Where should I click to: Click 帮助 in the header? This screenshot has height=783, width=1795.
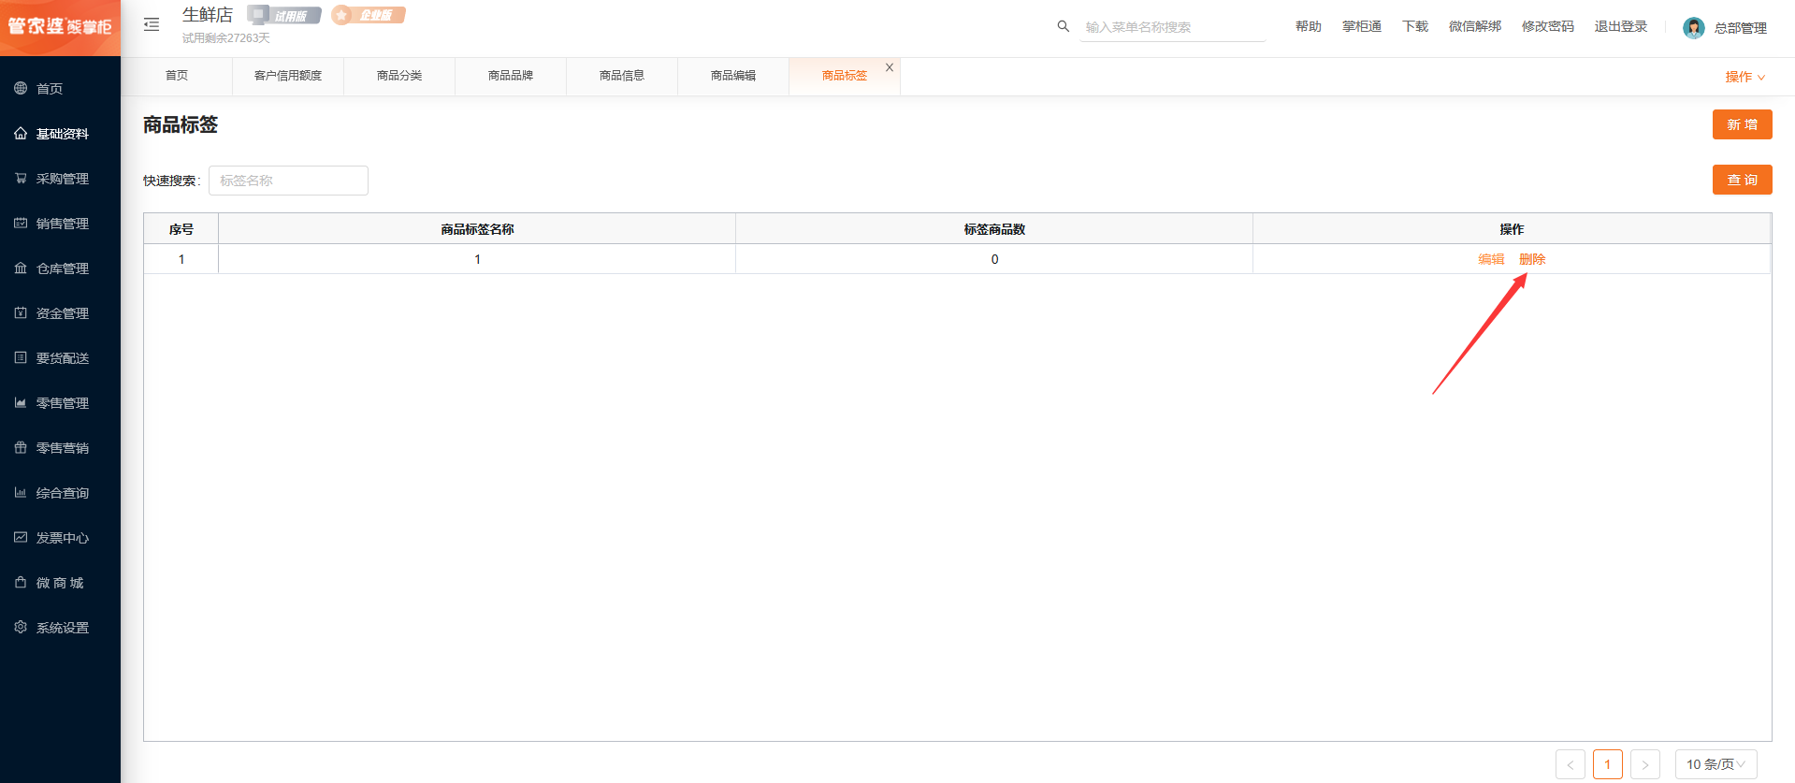(1309, 26)
